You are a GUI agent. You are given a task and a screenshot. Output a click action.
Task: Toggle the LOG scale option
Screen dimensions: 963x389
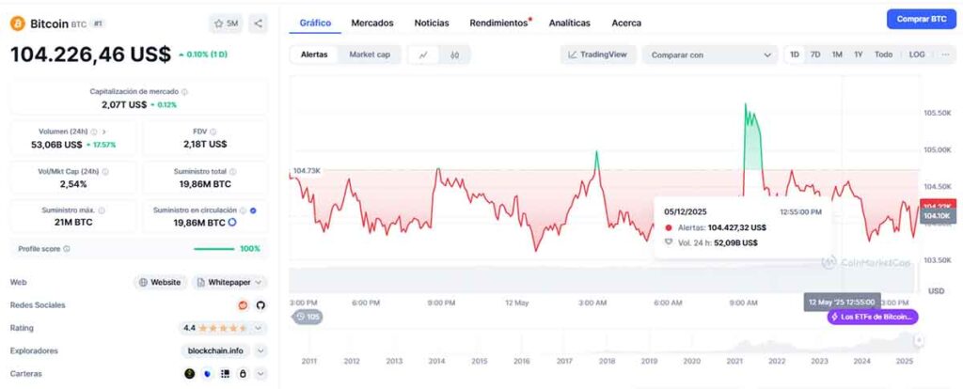point(917,54)
